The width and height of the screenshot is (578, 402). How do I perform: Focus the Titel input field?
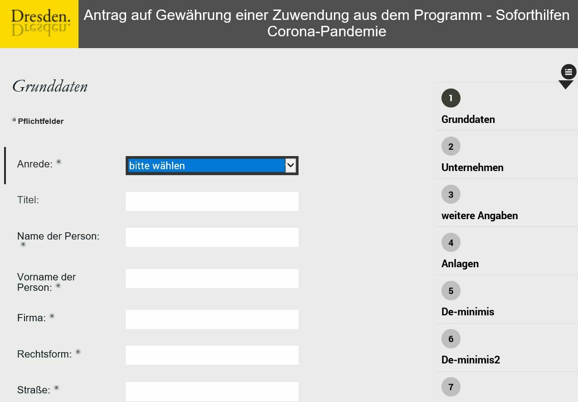coord(212,201)
